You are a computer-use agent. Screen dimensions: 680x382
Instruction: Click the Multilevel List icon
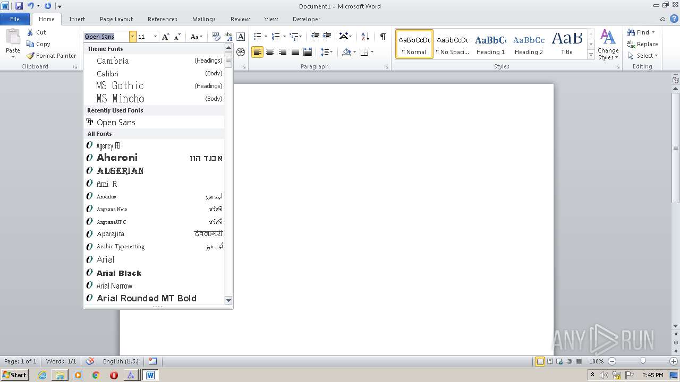(294, 37)
